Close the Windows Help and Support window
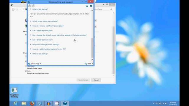The image size is (189, 106). 91,1
